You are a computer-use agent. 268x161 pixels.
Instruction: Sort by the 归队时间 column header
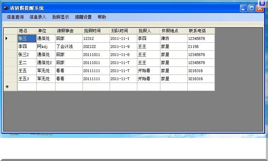pos(123,31)
